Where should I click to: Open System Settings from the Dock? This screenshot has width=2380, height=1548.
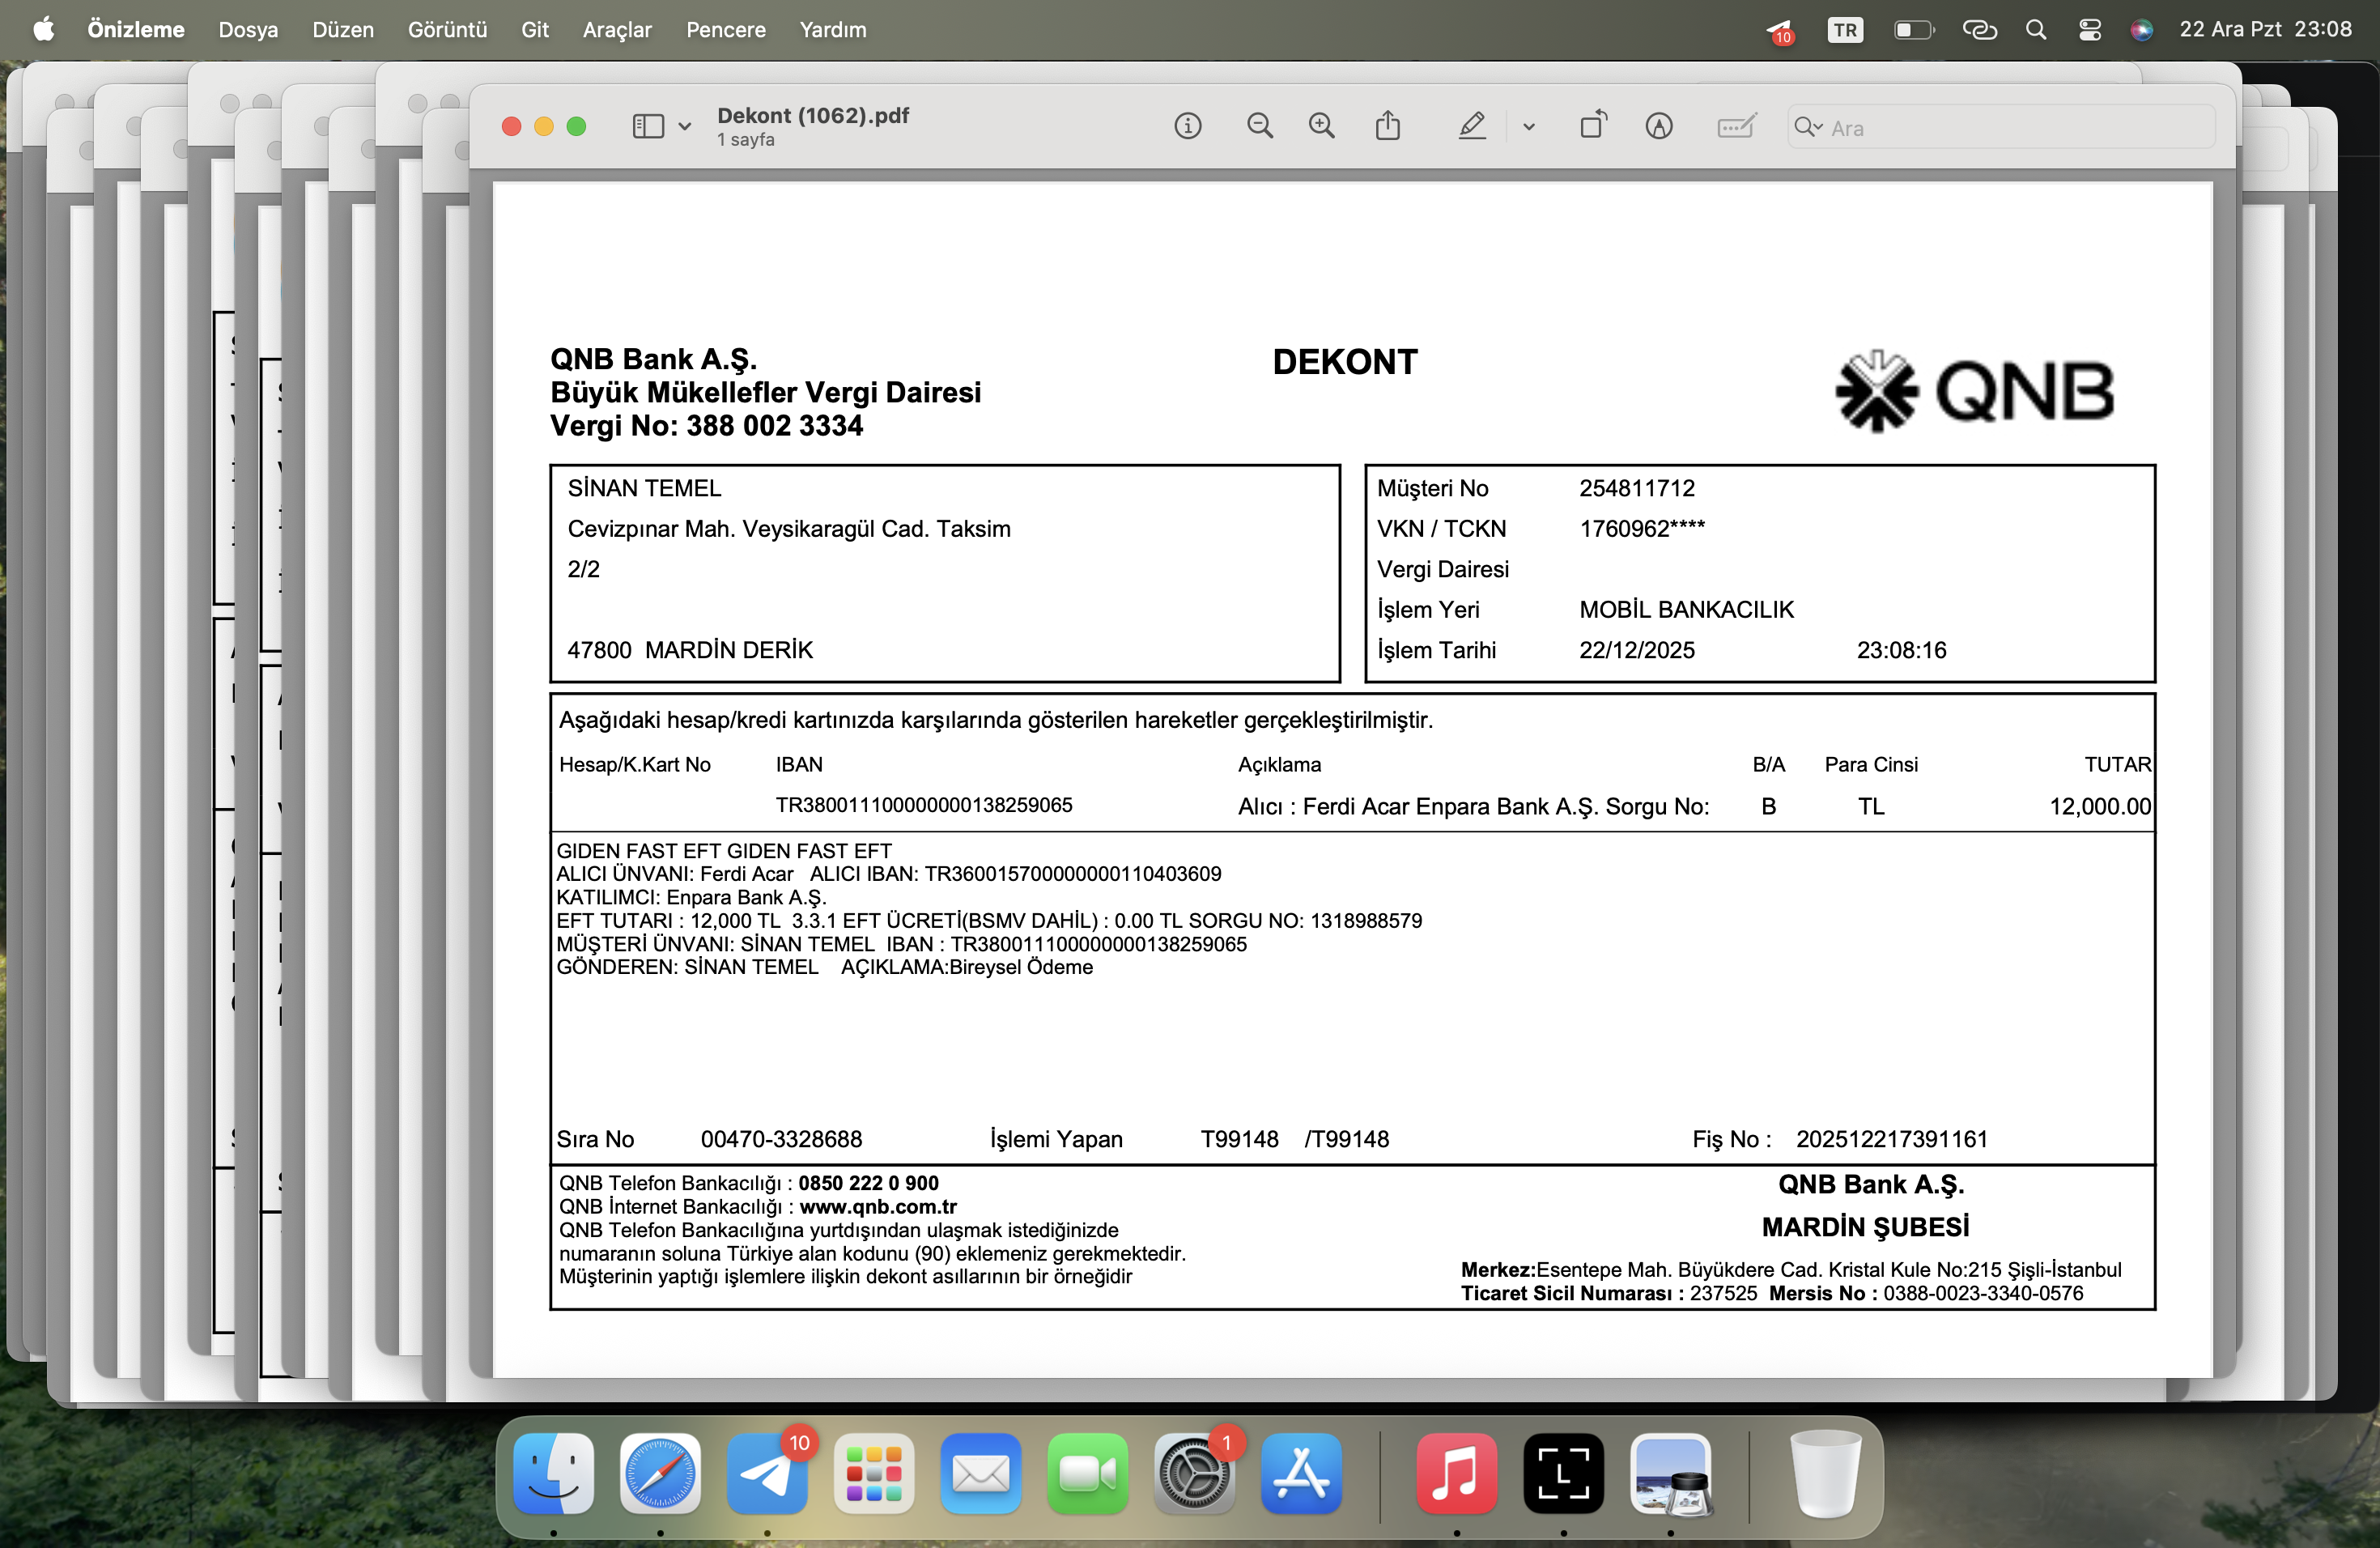(1194, 1473)
